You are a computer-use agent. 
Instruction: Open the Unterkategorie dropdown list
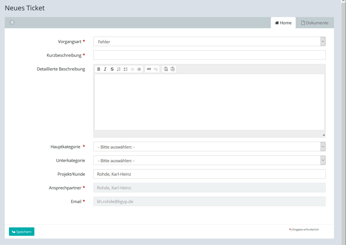(209, 161)
